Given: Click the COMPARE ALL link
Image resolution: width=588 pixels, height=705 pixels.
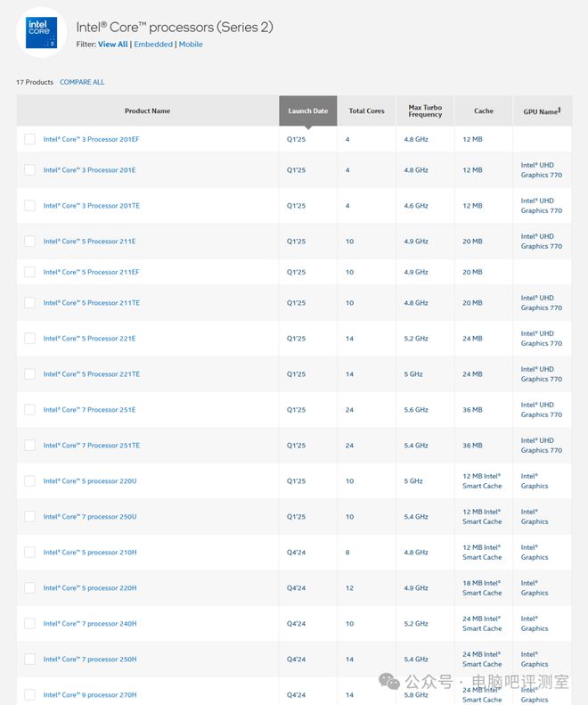Looking at the screenshot, I should (x=82, y=82).
